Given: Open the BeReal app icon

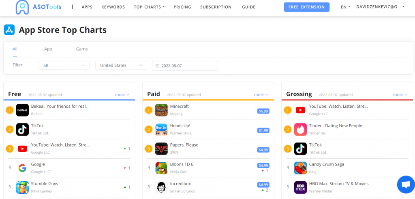Looking at the screenshot, I should point(22,110).
